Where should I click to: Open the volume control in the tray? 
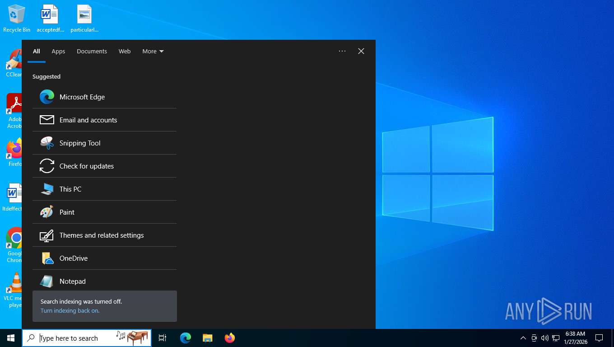point(545,338)
